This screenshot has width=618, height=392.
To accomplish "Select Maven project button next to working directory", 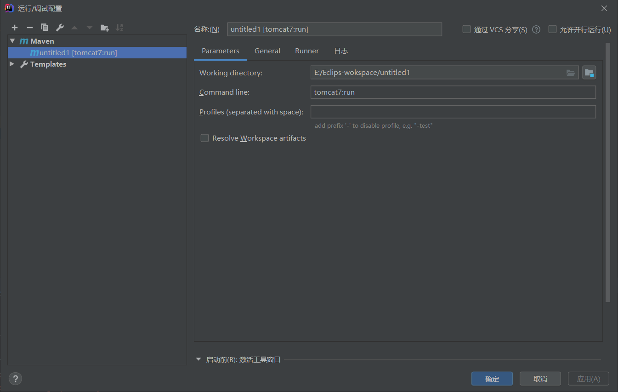I will coord(589,73).
